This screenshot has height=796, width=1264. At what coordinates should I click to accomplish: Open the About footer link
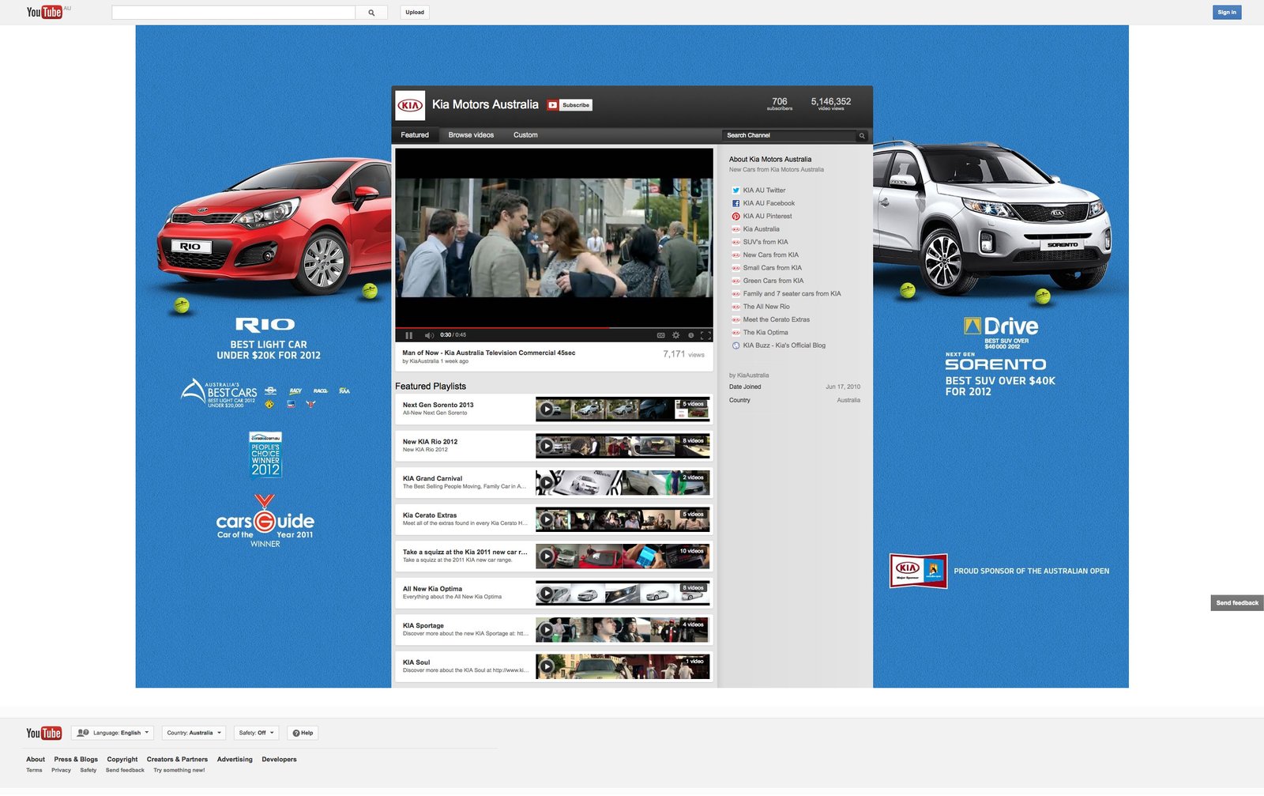tap(36, 760)
